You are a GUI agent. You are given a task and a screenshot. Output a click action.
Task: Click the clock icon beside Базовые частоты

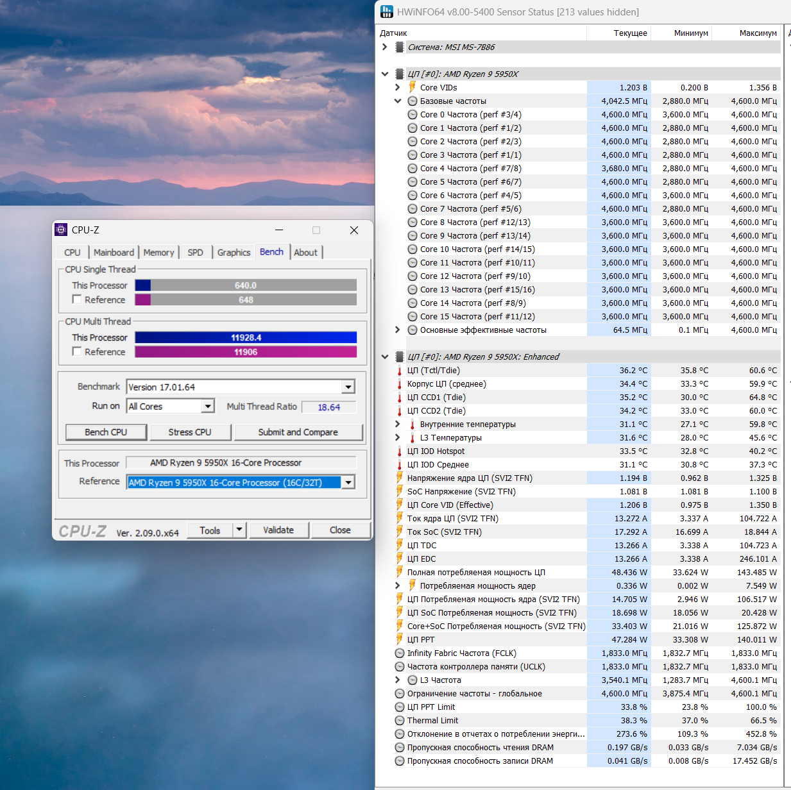pyautogui.click(x=413, y=101)
